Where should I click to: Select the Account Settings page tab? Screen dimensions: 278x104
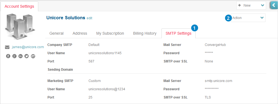pyautogui.click(x=19, y=6)
